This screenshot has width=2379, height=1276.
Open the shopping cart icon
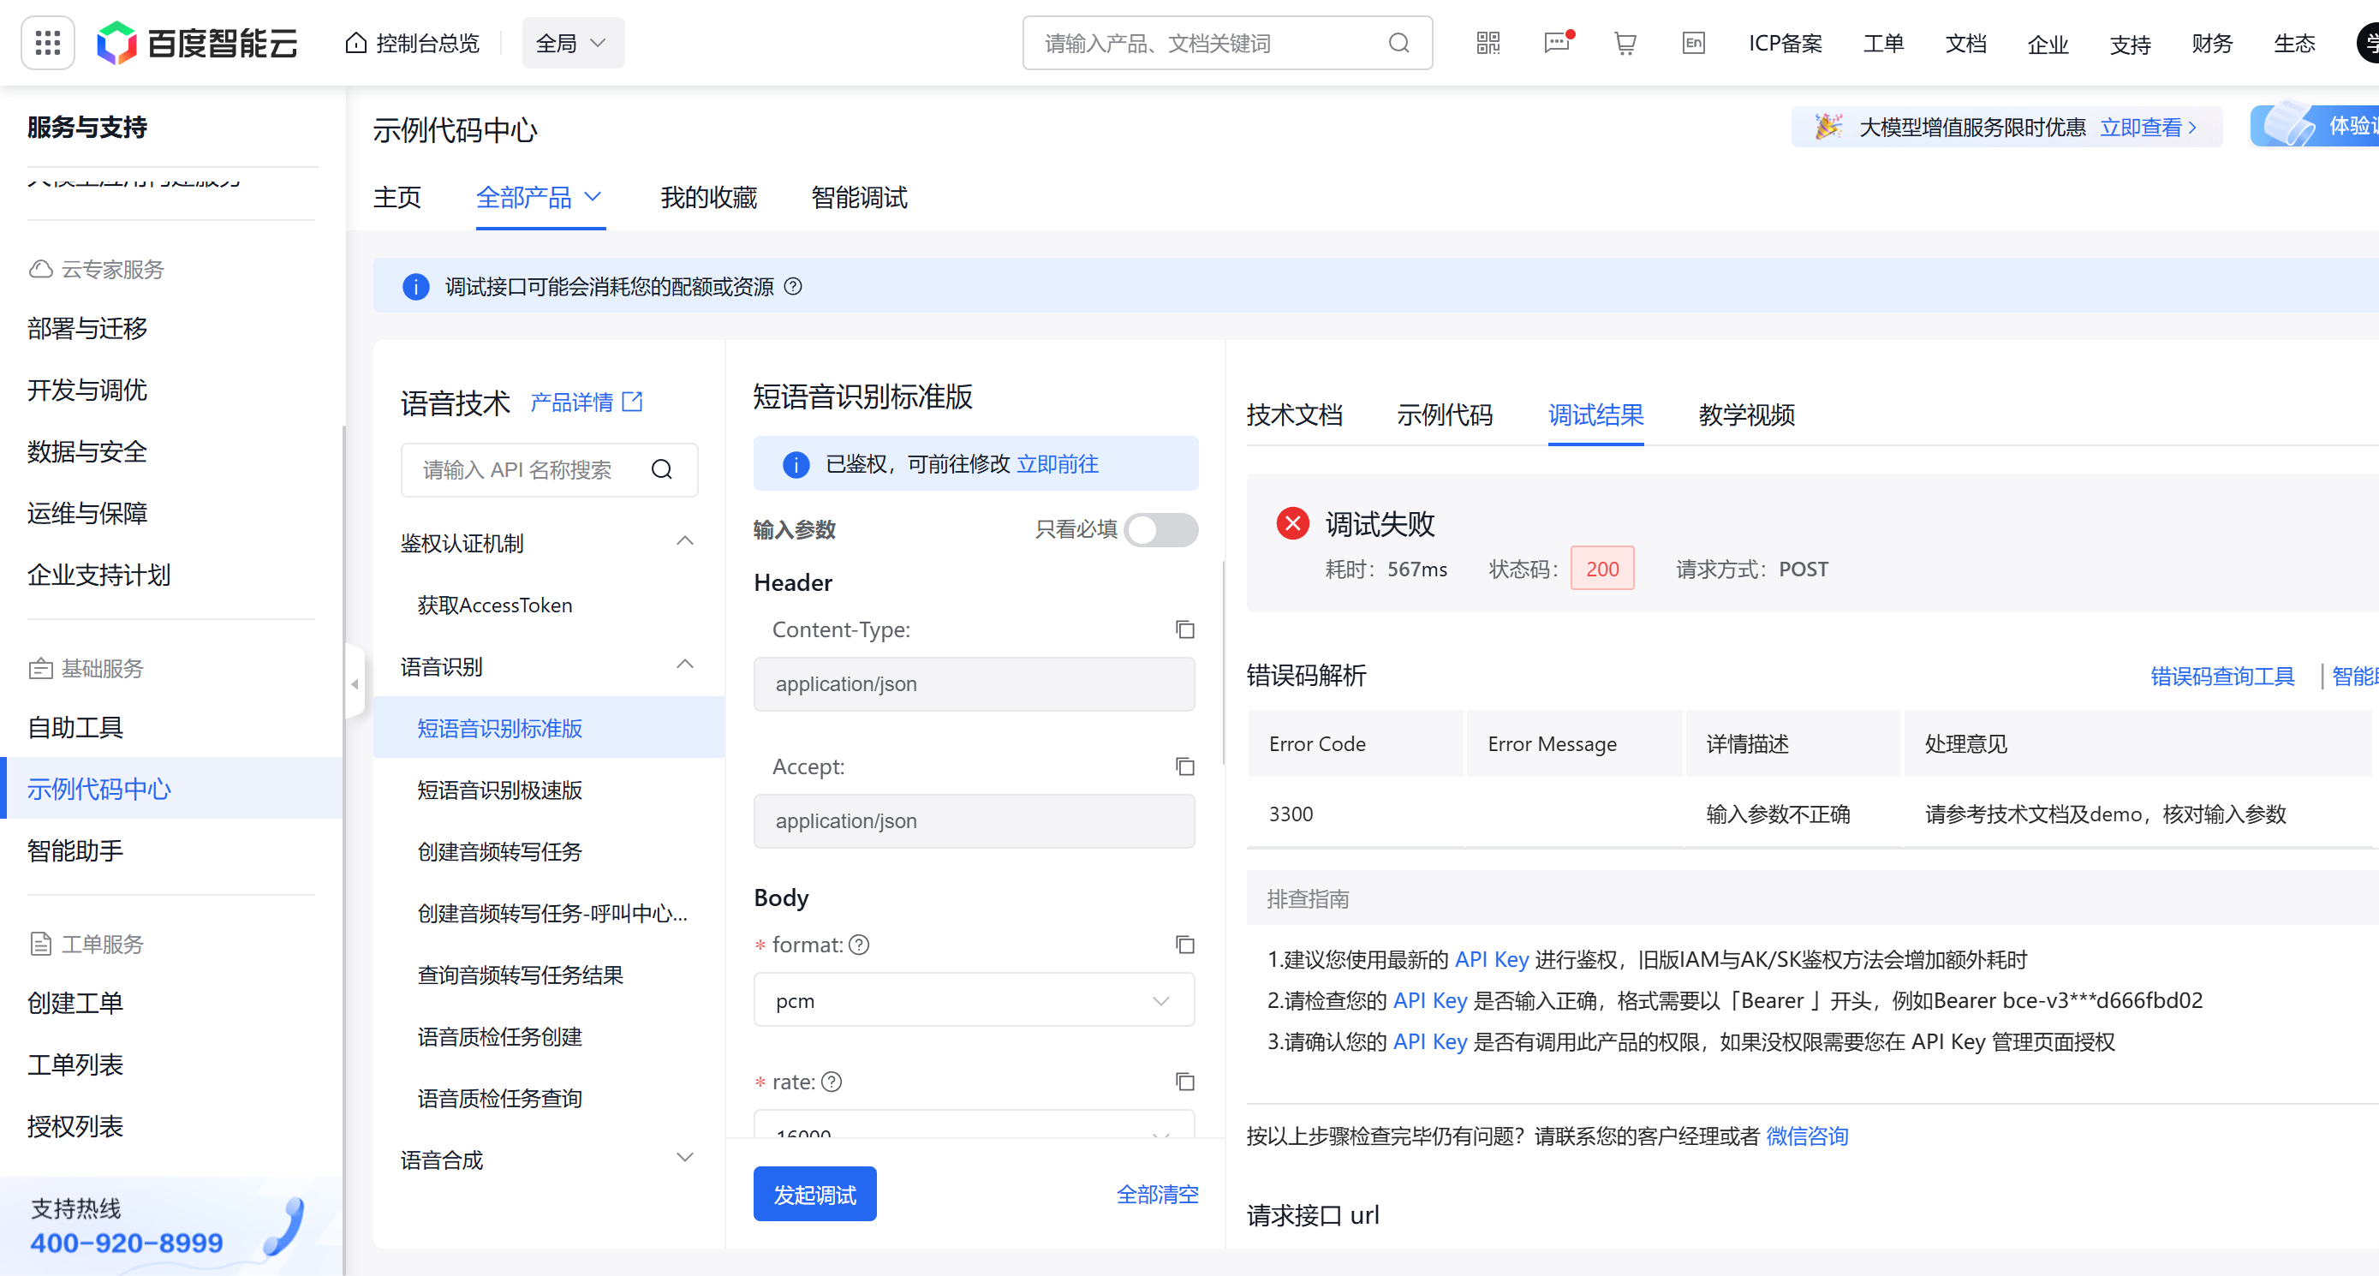(x=1625, y=43)
